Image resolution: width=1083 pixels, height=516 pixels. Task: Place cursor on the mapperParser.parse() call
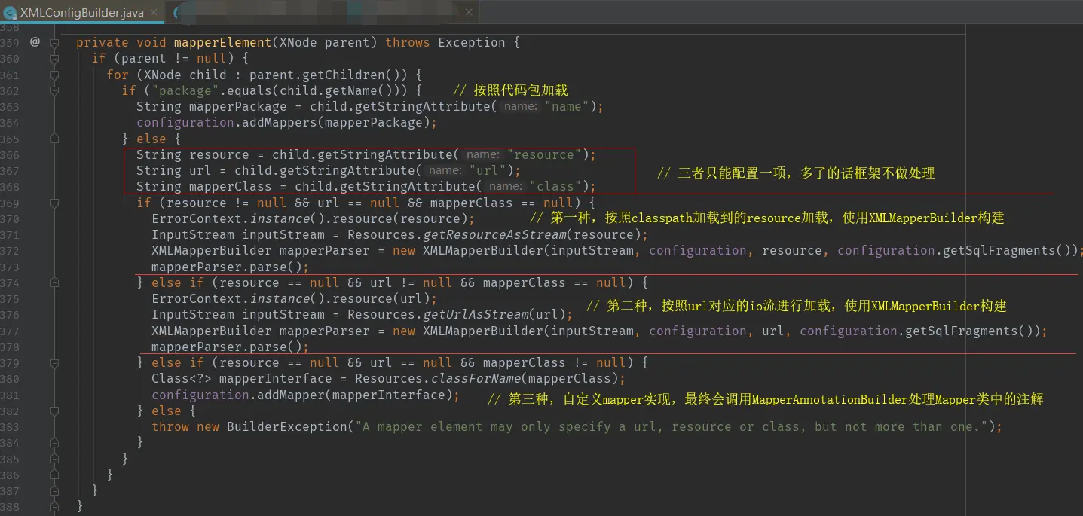point(226,265)
